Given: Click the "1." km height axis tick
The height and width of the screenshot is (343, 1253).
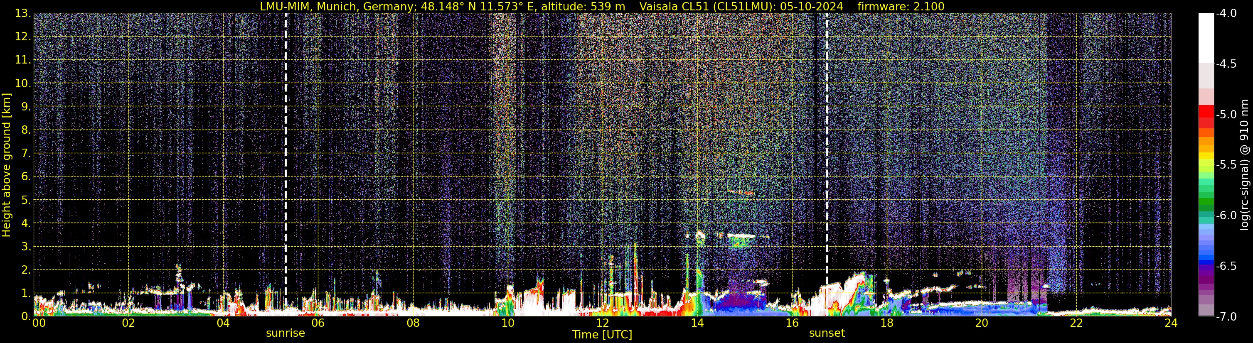Looking at the screenshot, I should 26,293.
